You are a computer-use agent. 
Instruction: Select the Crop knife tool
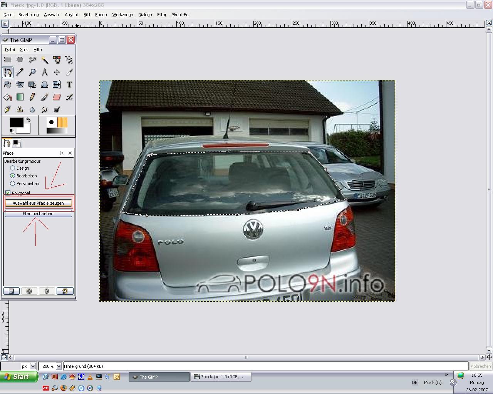click(x=69, y=72)
